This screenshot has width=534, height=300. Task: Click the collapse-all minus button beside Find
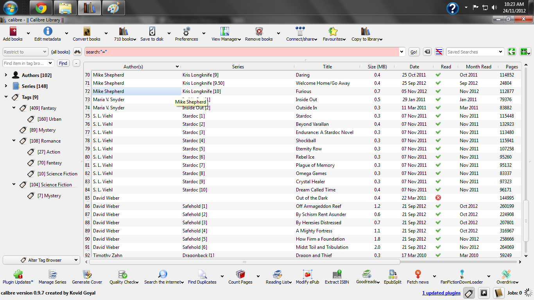coord(76,63)
